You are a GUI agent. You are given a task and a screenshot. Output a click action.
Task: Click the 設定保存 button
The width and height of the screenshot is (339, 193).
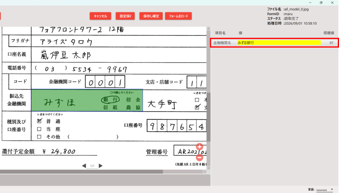125,16
